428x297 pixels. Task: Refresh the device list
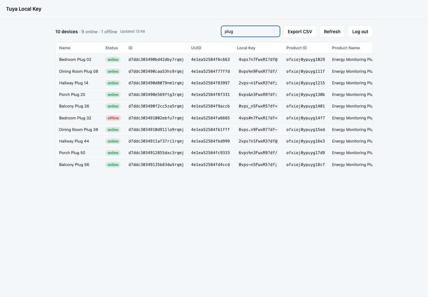(x=332, y=31)
